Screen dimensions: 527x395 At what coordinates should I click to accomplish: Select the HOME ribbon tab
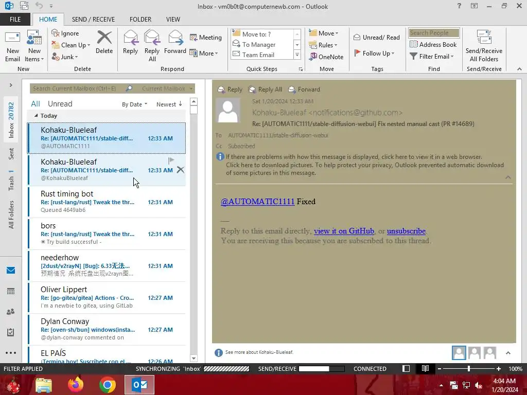point(48,19)
